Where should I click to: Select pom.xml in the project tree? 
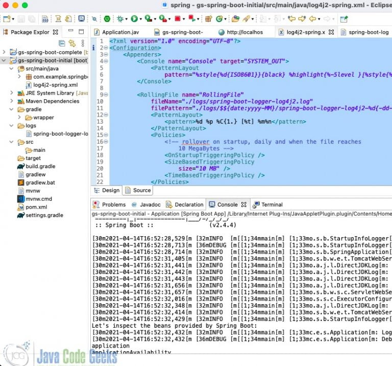[x=32, y=207]
